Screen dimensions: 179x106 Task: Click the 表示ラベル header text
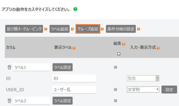coord(63,47)
